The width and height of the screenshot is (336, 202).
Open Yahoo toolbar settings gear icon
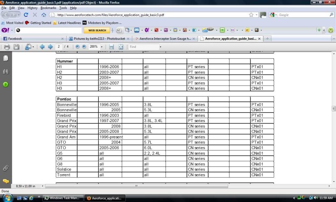(x=331, y=30)
